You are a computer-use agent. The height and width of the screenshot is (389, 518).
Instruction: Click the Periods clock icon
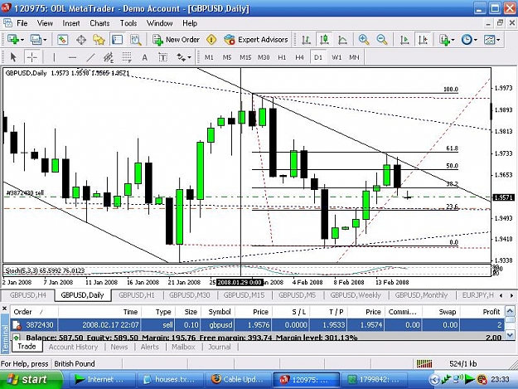(x=467, y=40)
